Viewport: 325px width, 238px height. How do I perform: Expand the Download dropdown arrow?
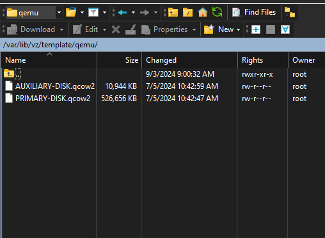click(61, 29)
